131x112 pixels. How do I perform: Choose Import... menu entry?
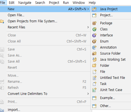click(45, 110)
